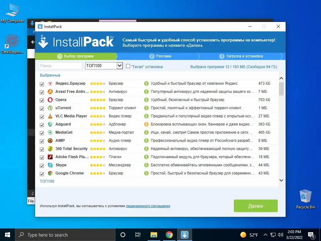This screenshot has width=321, height=241.
Task: Uncheck the MediaGet checkbox
Action: (42, 133)
